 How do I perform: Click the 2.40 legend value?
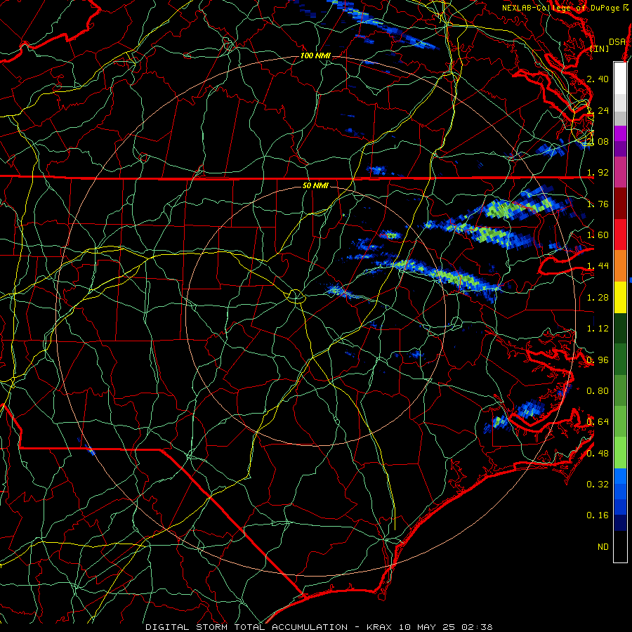(598, 79)
